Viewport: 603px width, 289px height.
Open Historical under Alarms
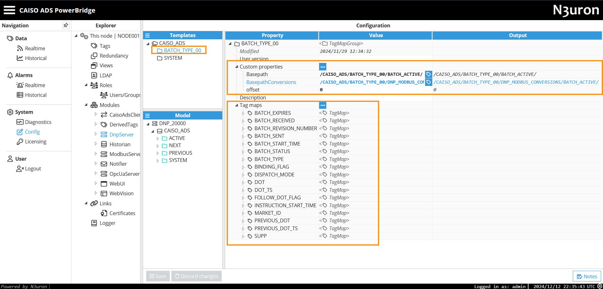click(36, 95)
